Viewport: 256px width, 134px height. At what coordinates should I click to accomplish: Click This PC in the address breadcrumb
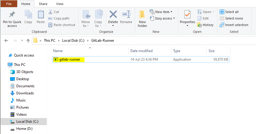tap(50, 41)
